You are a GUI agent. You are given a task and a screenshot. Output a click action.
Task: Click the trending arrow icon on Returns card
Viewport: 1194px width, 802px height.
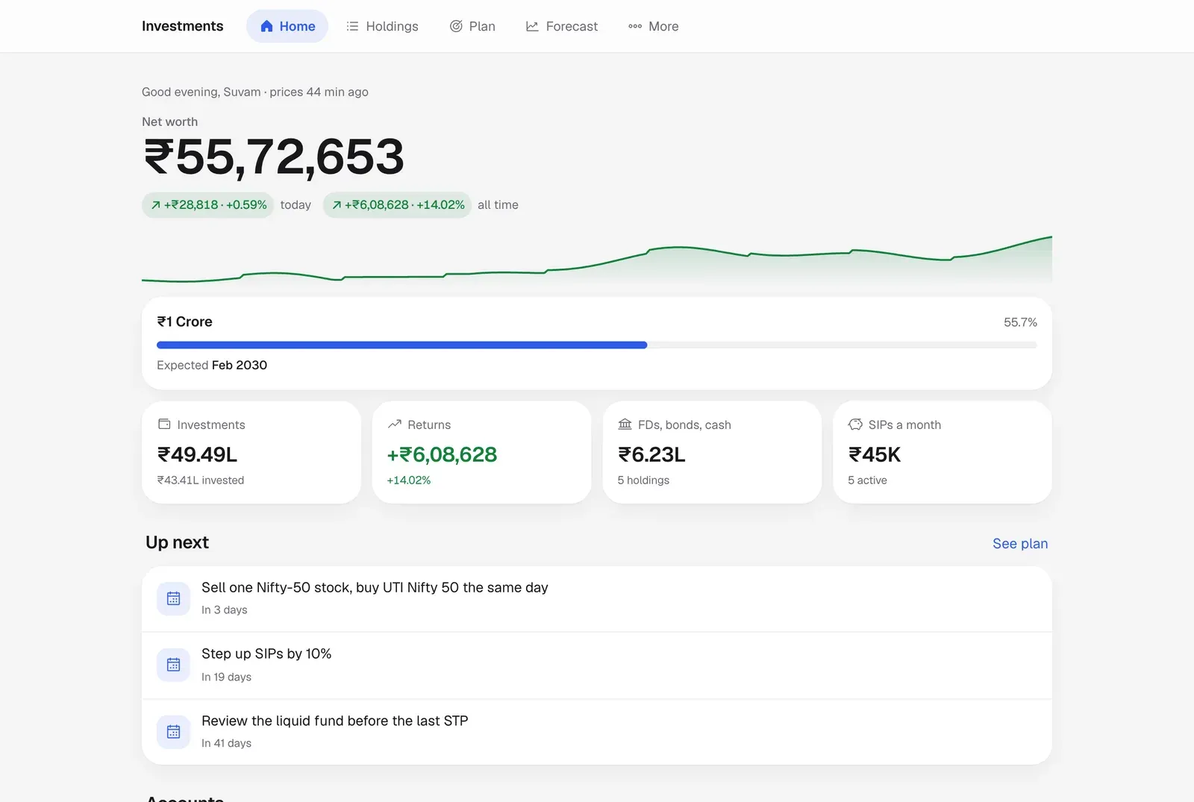395,424
